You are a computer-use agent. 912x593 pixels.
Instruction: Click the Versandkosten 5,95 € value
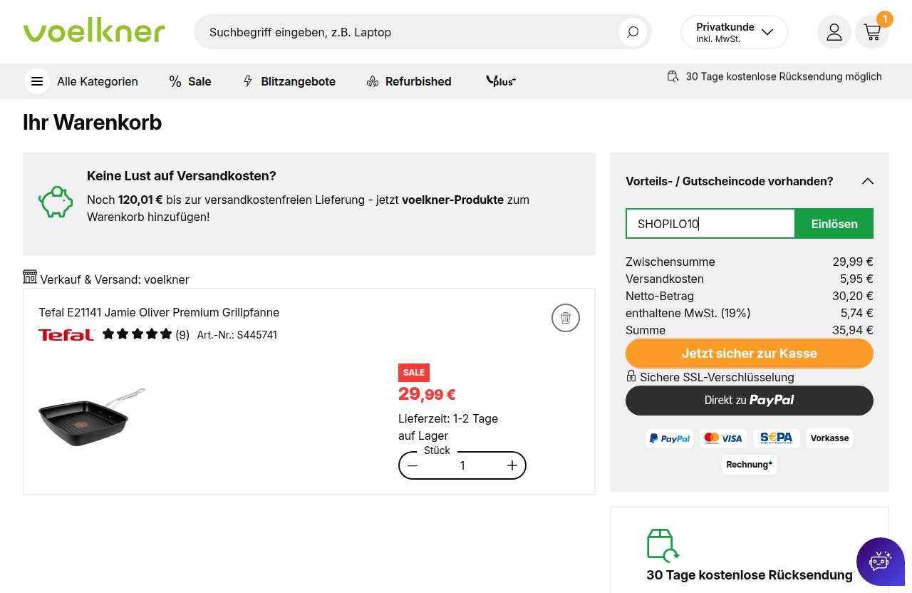(x=856, y=279)
